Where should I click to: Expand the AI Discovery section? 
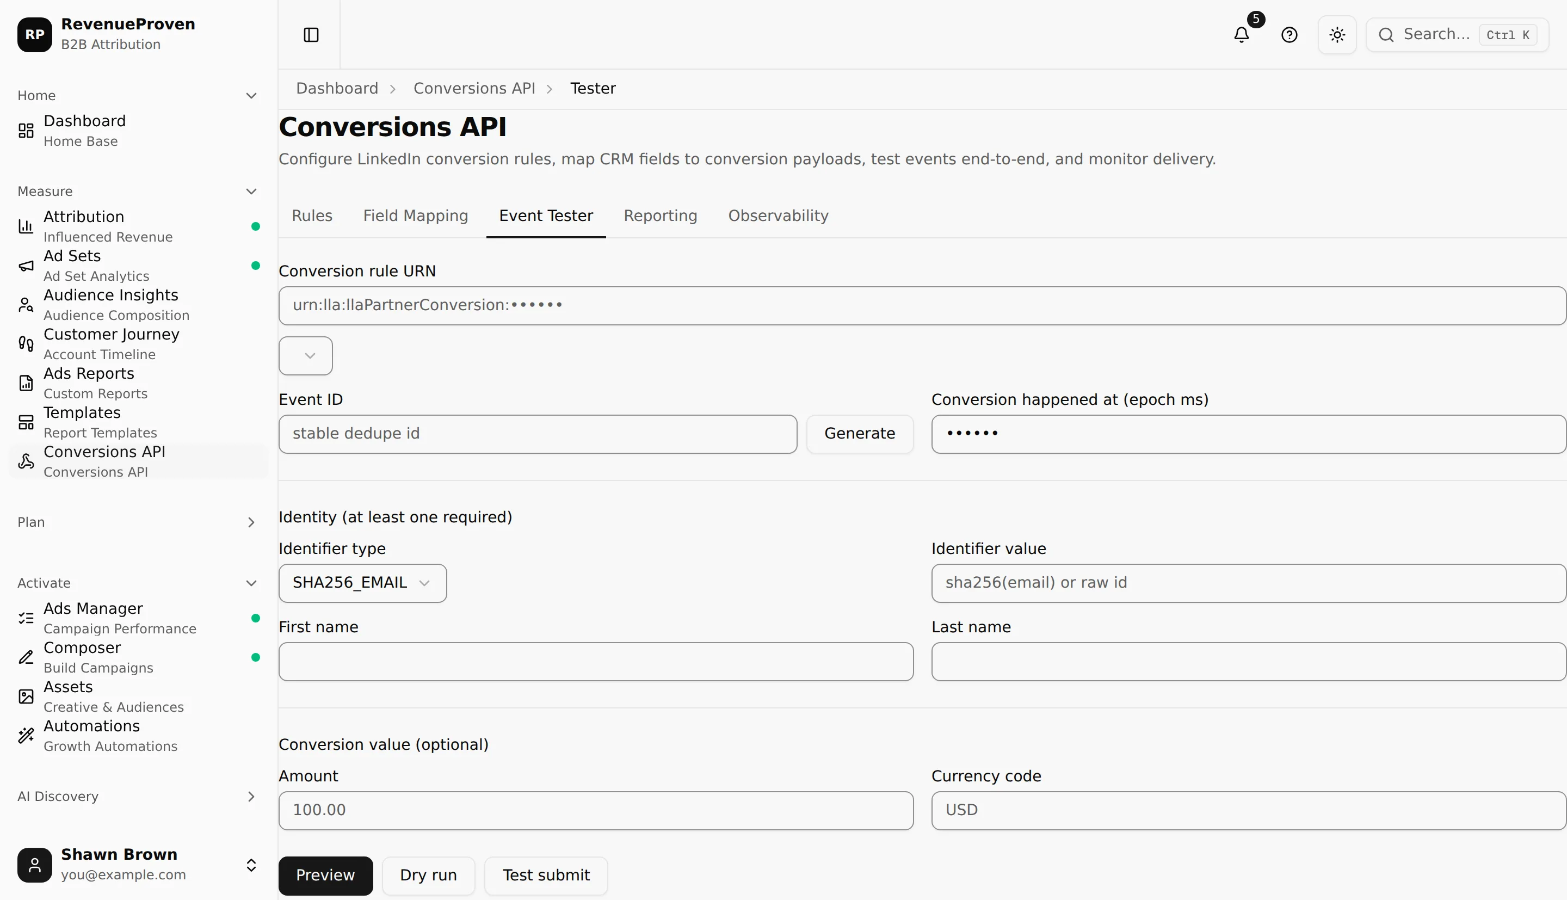point(251,797)
